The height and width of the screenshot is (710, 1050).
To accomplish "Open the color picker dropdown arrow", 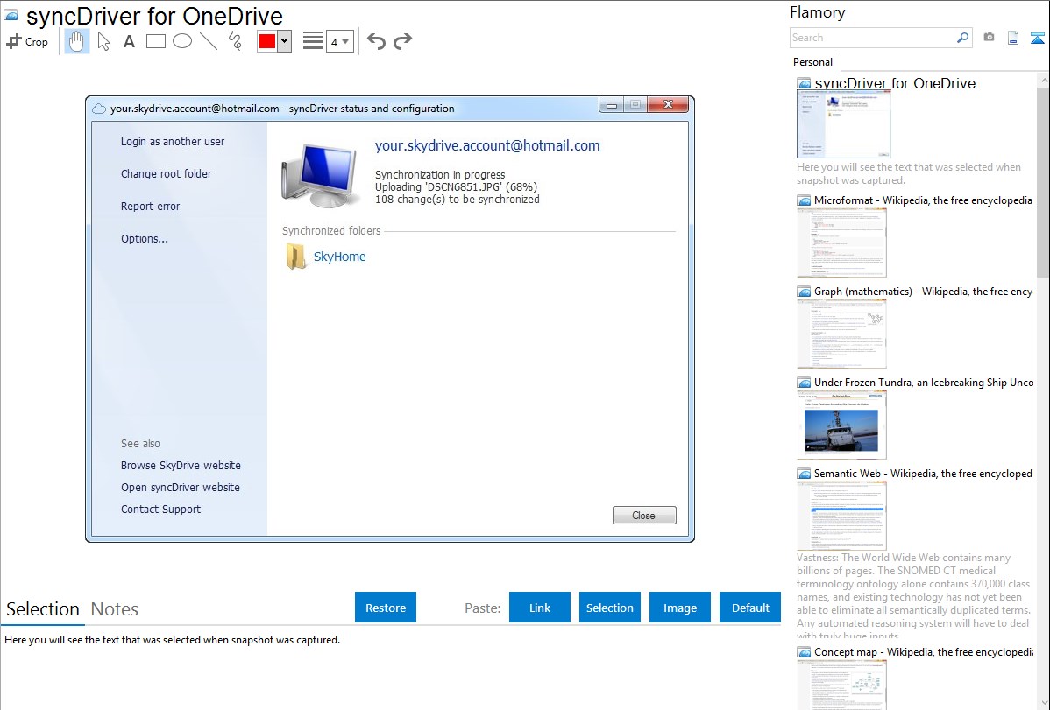I will 284,41.
